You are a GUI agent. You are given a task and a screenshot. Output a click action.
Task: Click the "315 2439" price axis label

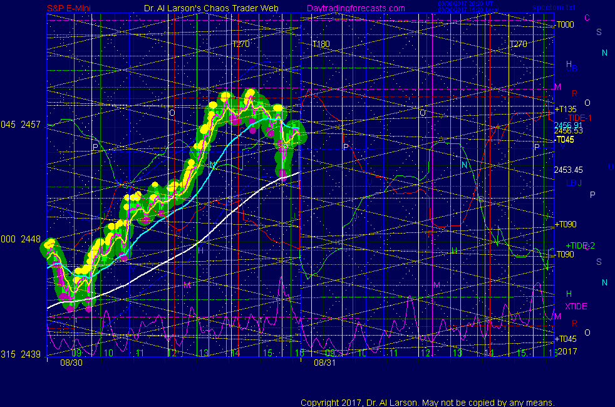21,354
